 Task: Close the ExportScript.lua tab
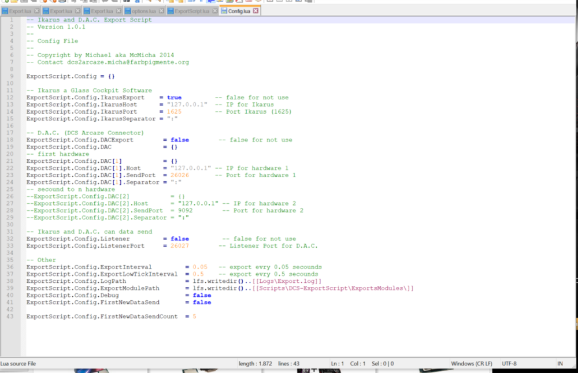tap(214, 11)
